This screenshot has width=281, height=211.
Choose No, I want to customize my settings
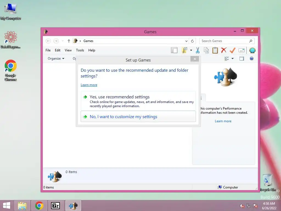pos(138,116)
